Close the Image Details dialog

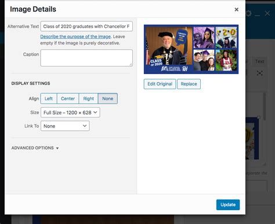(236, 9)
